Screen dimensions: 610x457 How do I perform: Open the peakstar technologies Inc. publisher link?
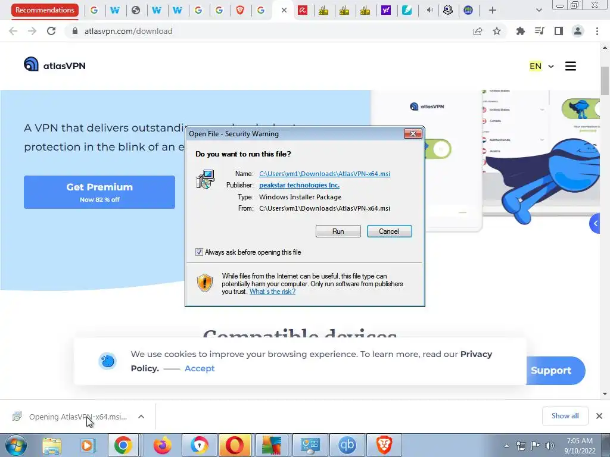click(x=299, y=186)
